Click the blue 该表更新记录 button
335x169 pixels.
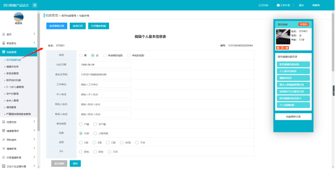(57, 26)
